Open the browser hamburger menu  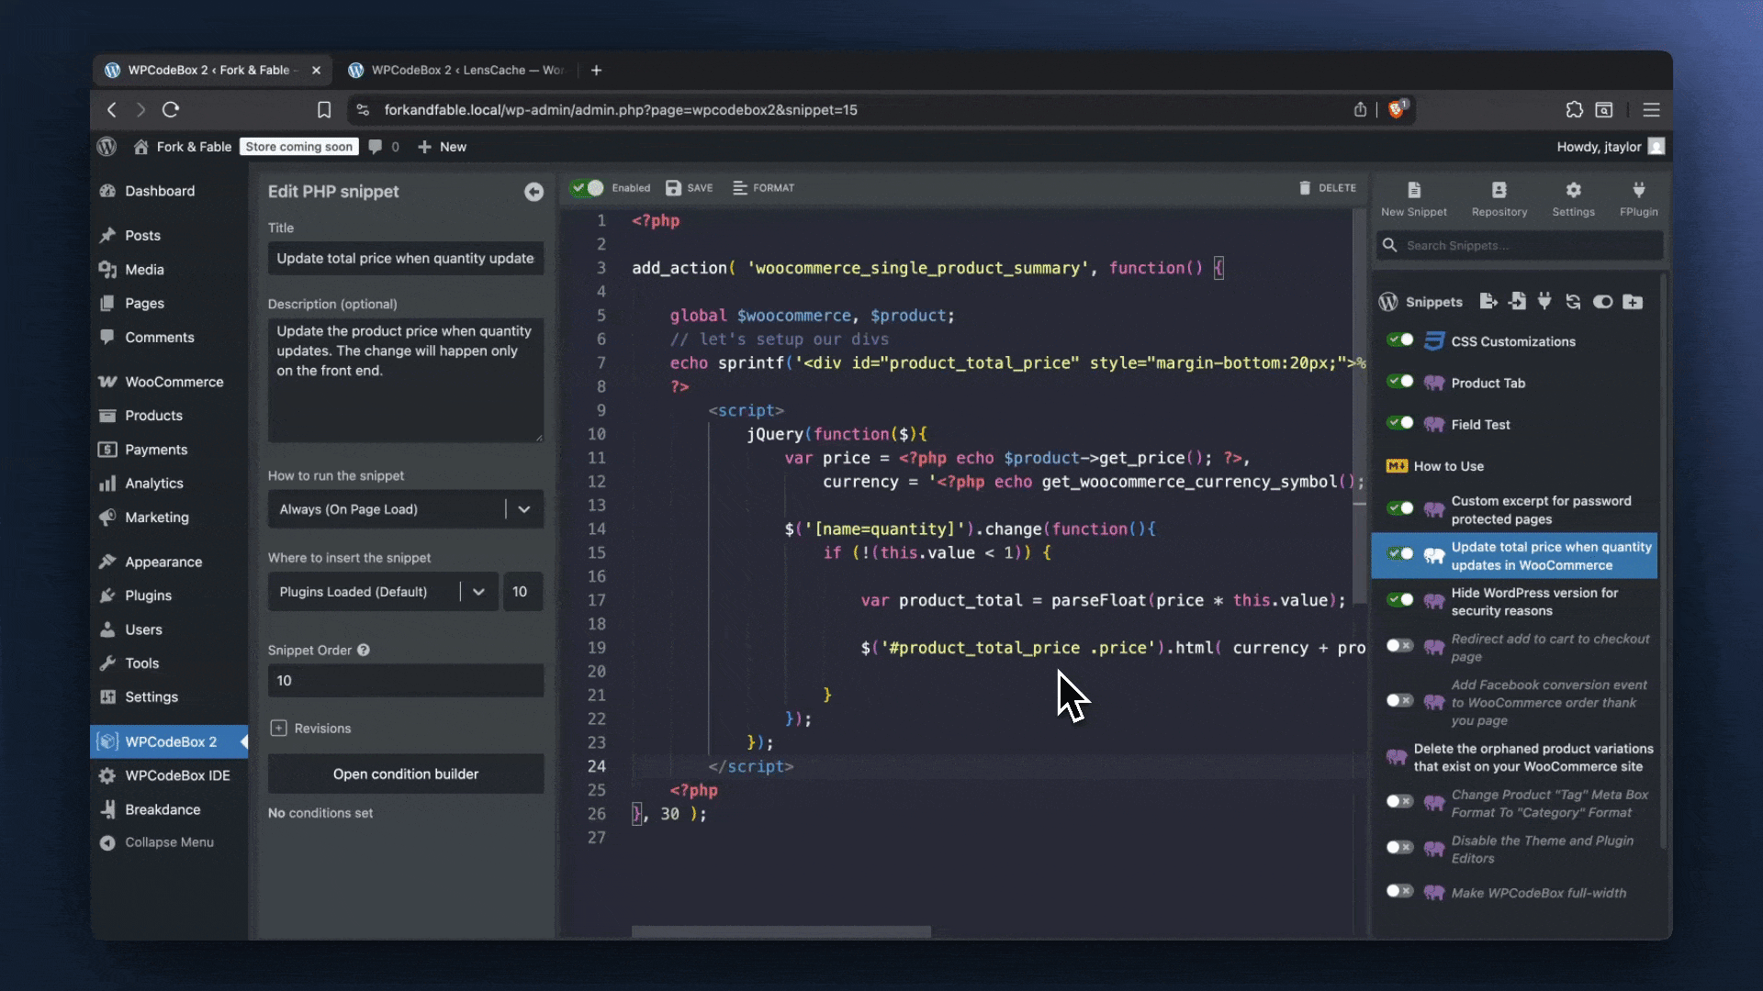[x=1651, y=110]
